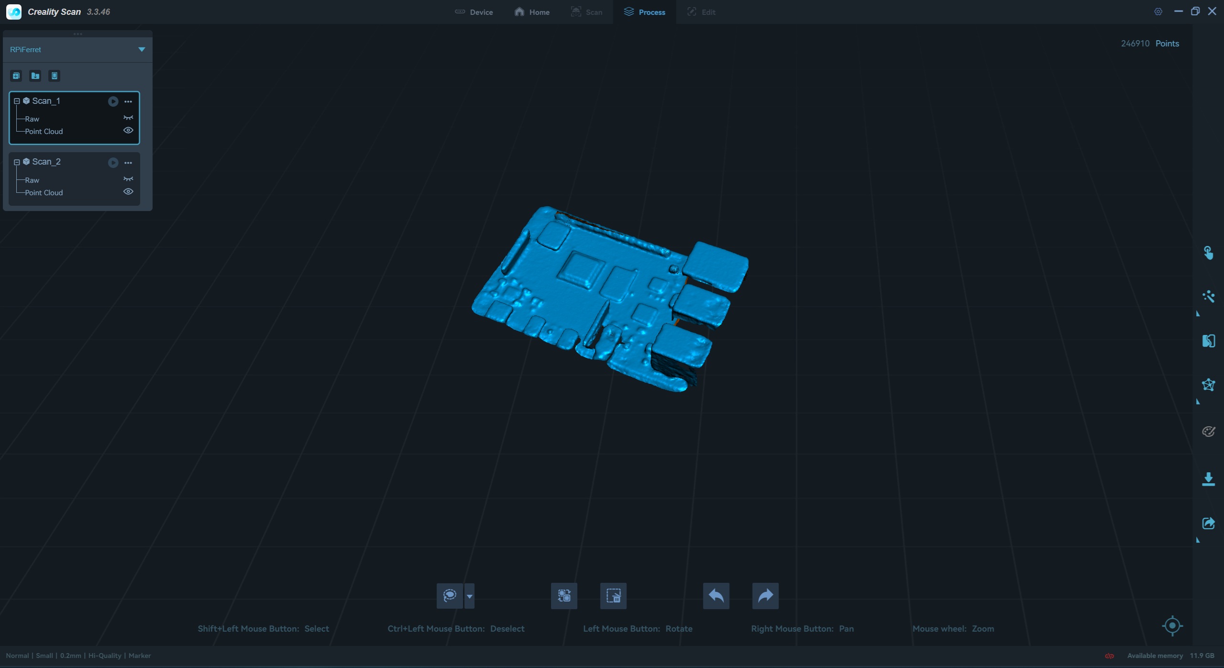Open the lasso tool dropdown arrow
Screen dimensions: 1224x668
tap(470, 596)
